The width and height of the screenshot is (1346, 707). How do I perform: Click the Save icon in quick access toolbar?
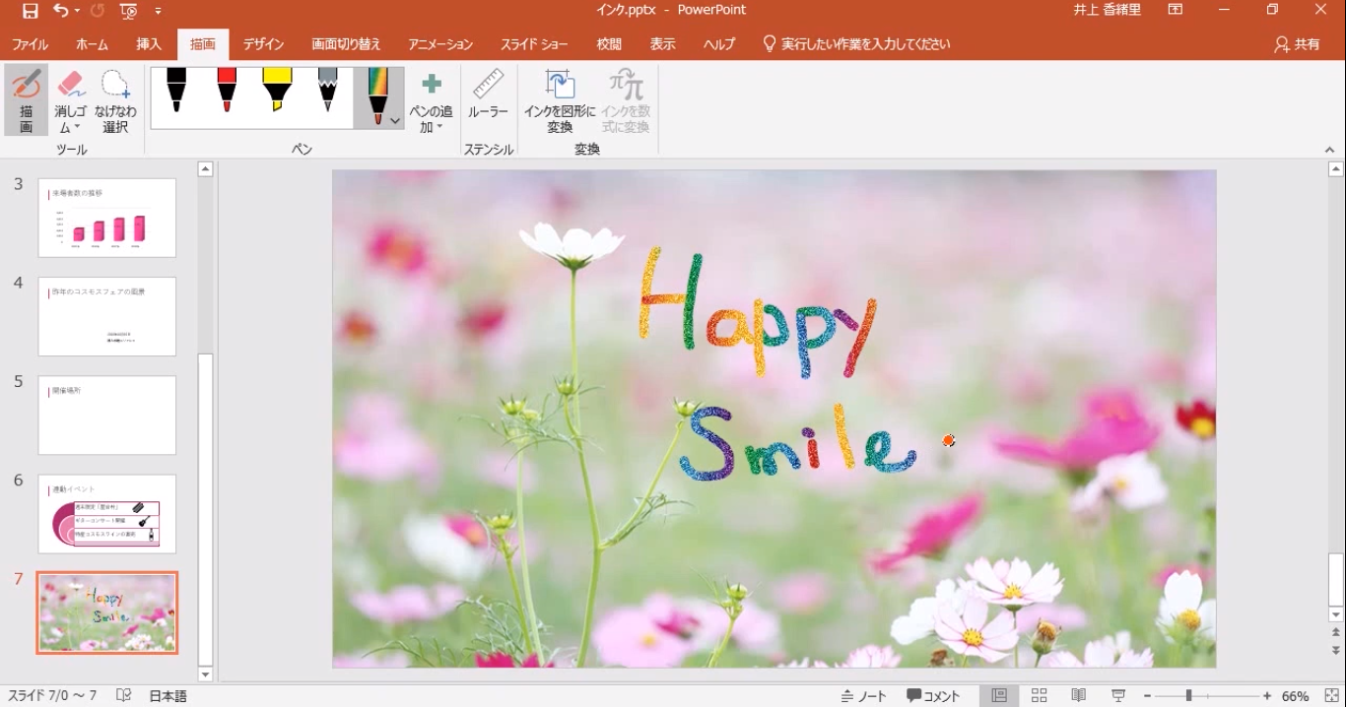coord(30,11)
